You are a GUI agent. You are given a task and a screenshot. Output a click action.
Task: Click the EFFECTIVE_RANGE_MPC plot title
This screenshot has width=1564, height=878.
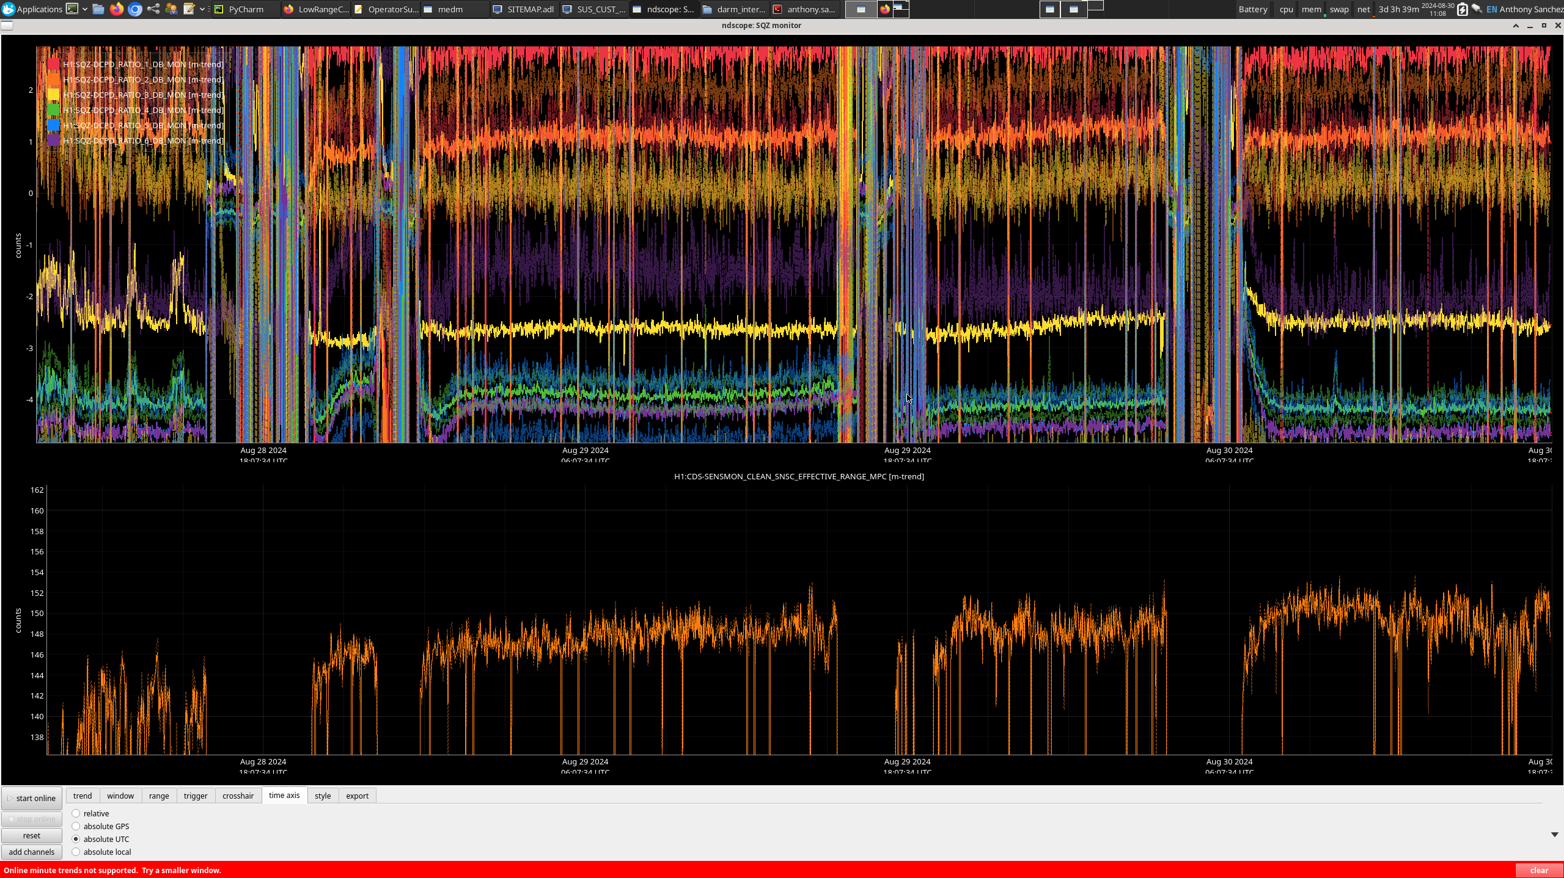[799, 476]
